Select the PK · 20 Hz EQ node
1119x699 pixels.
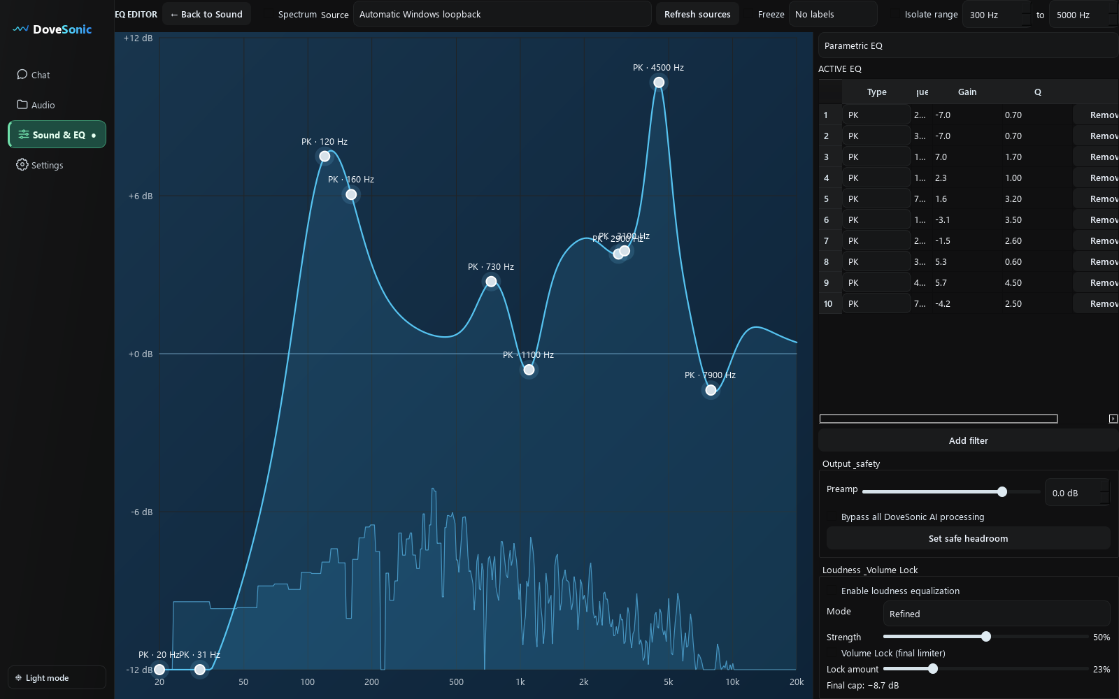(159, 670)
